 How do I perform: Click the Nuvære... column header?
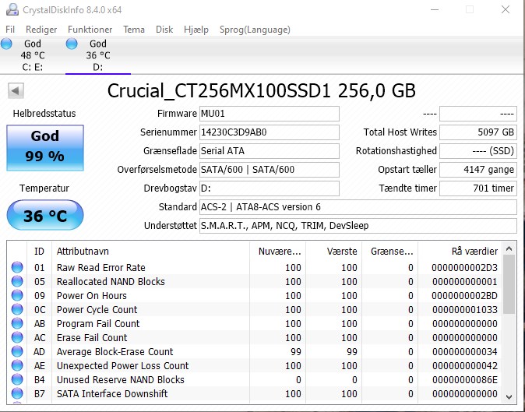[277, 252]
